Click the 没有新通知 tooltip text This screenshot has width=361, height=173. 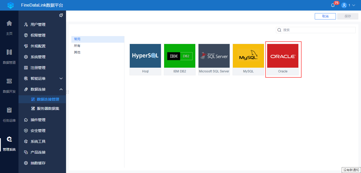tap(351, 170)
